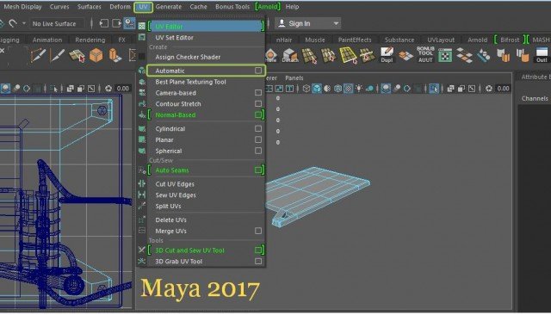Viewport: 551px width, 315px height.
Task: Click the yellow-outlined grid shelf icon
Action: [x=348, y=55]
